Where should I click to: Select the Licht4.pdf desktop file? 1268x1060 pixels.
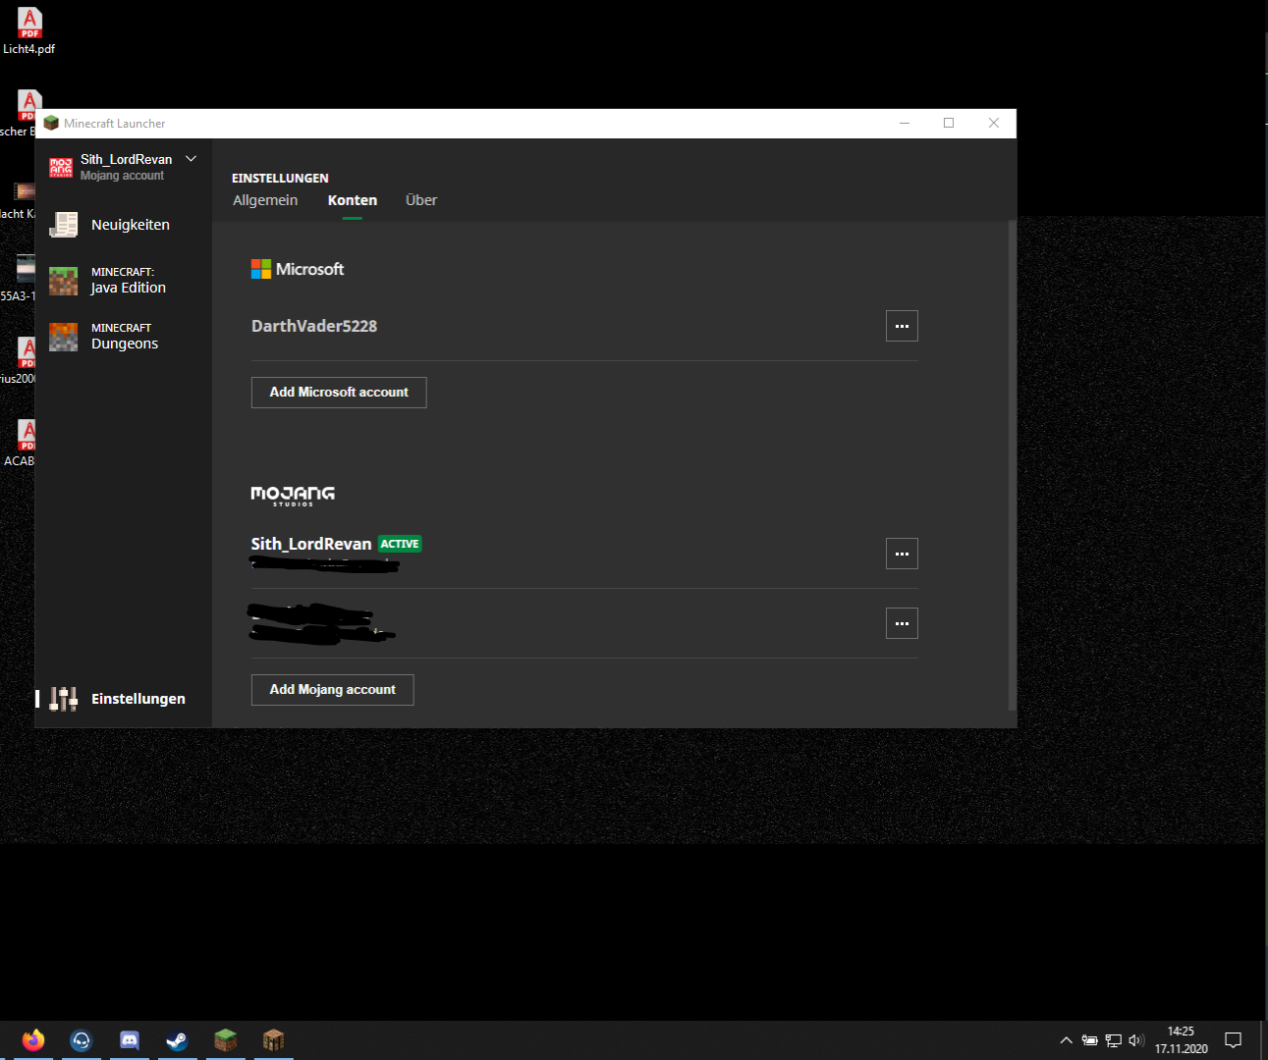pos(29,31)
